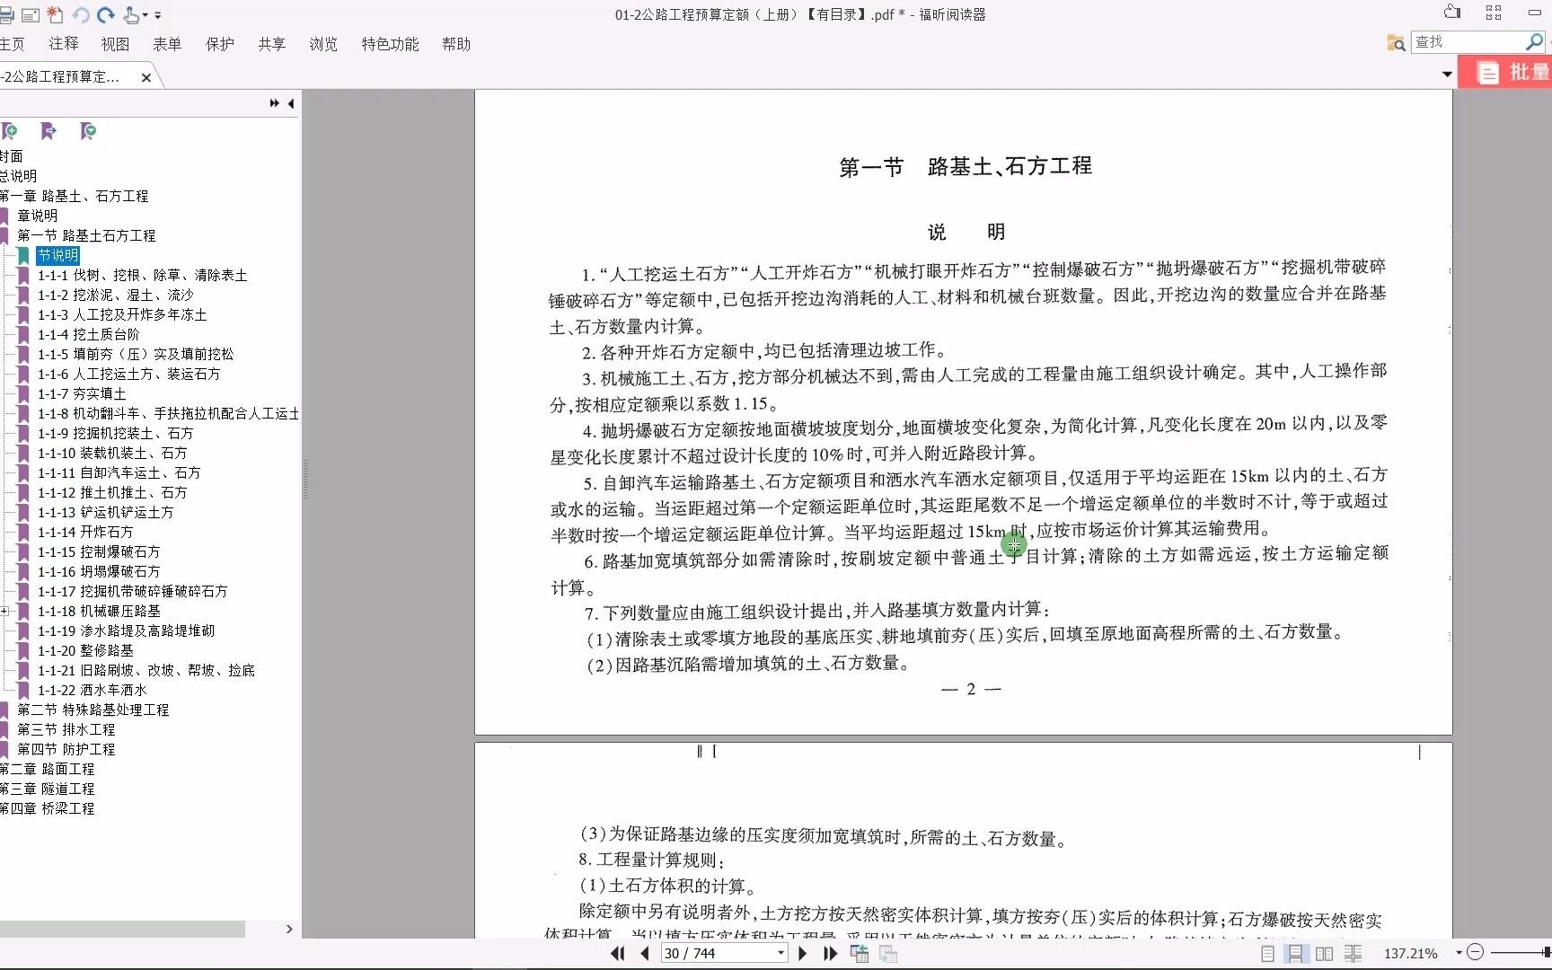The image size is (1552, 970).
Task: Click the undo arrow
Action: 81,14
